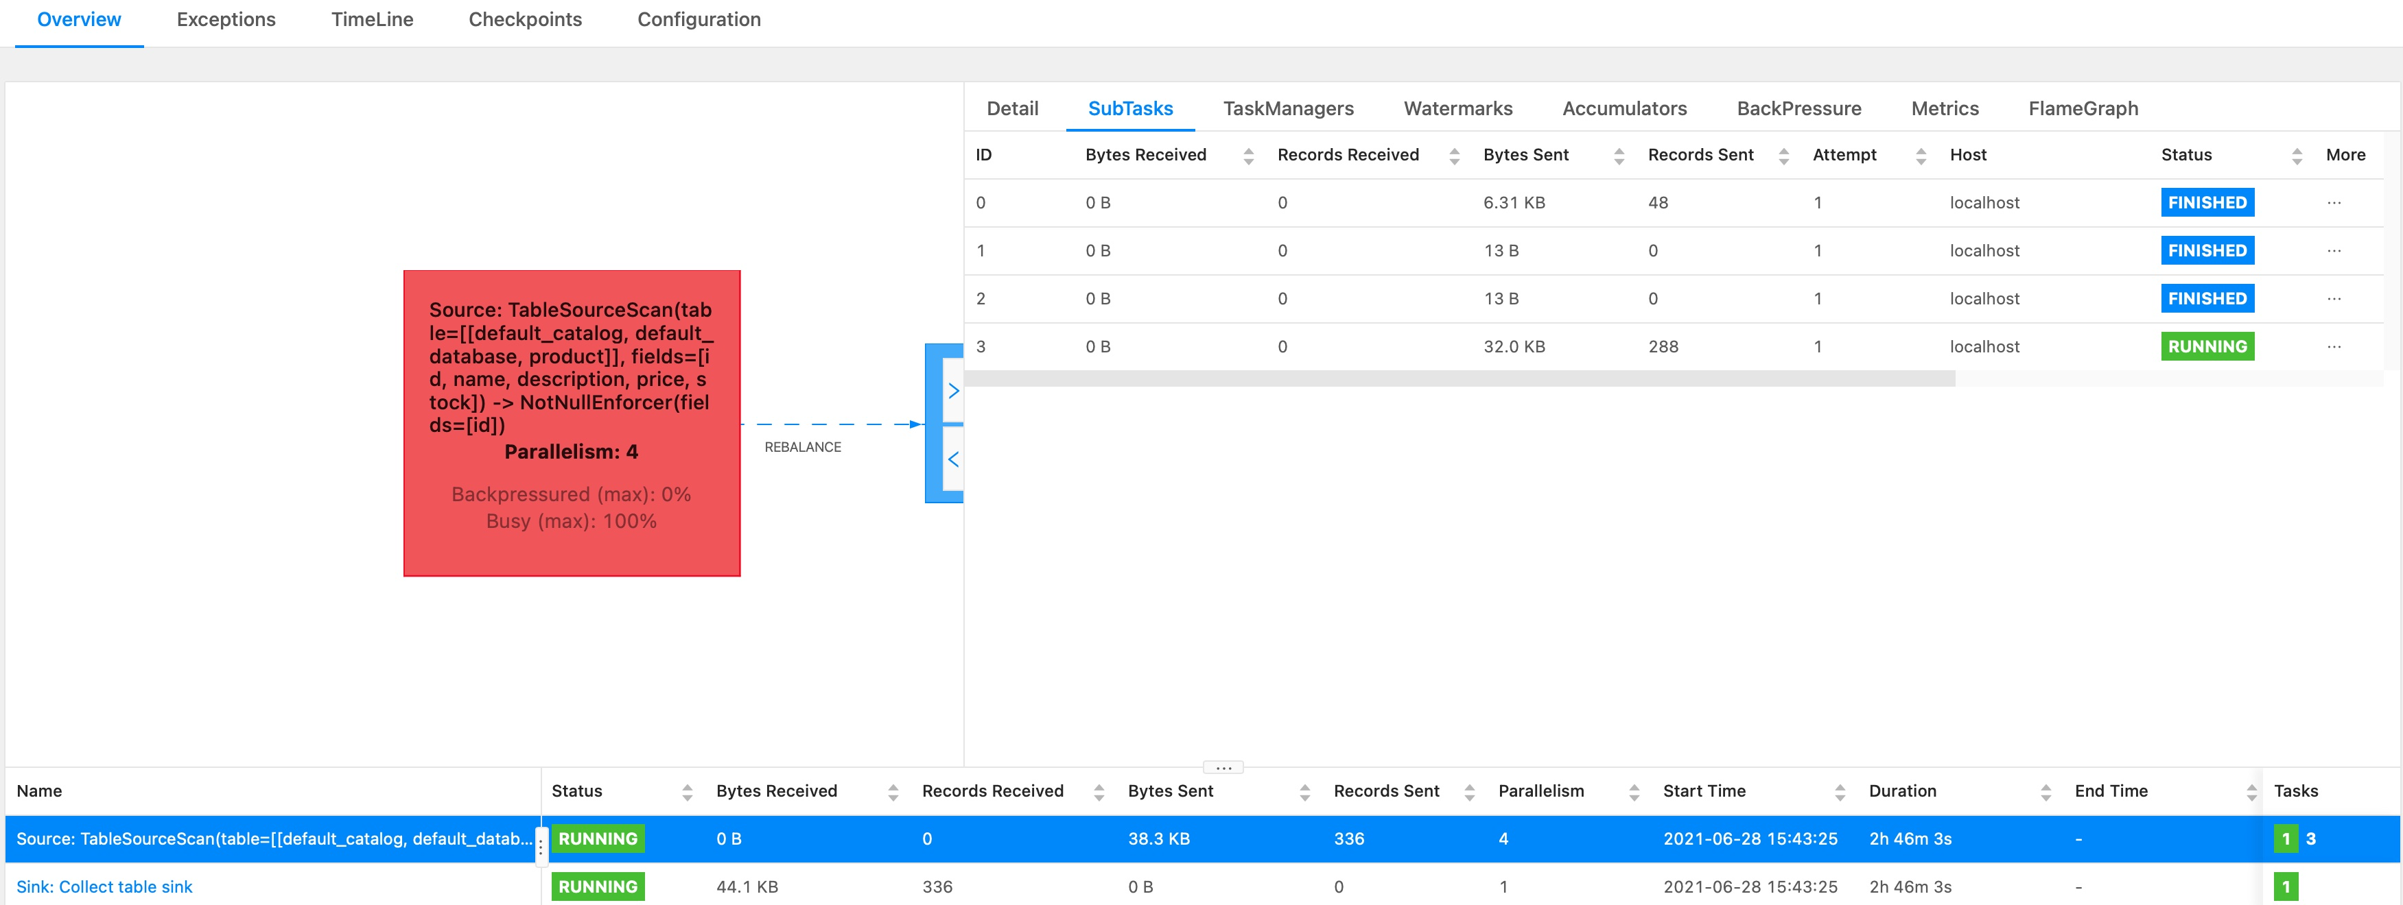Open More options for running subtask 3
2403x905 pixels.
tap(2333, 347)
